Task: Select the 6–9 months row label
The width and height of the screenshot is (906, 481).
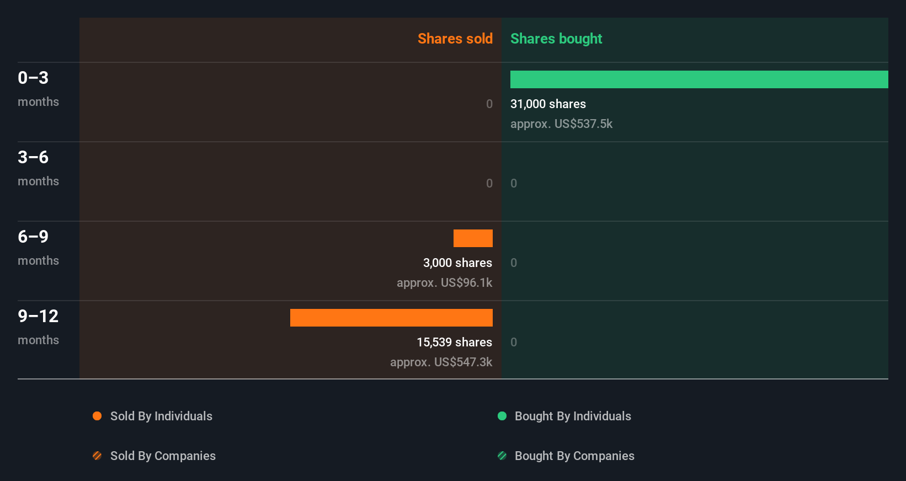Action: [38, 247]
